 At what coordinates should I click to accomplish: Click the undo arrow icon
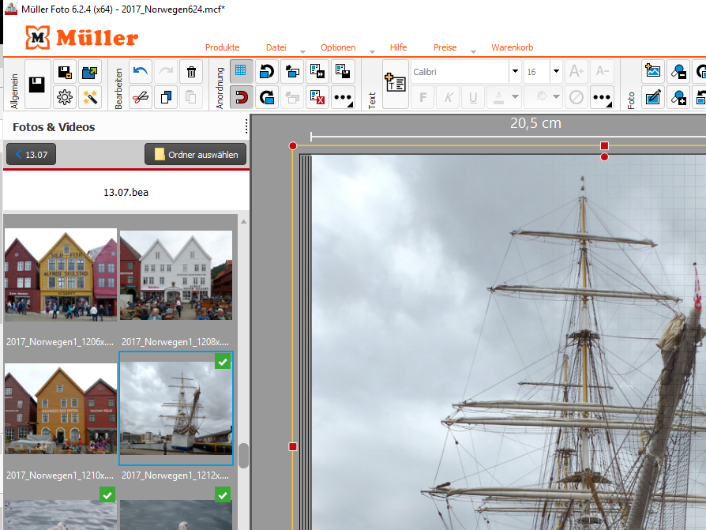tap(141, 72)
